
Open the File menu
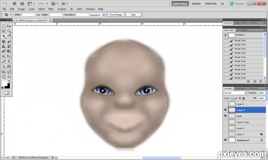pos(4,9)
